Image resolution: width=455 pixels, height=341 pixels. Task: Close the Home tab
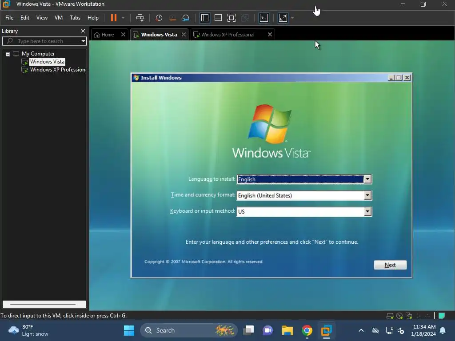click(x=124, y=35)
